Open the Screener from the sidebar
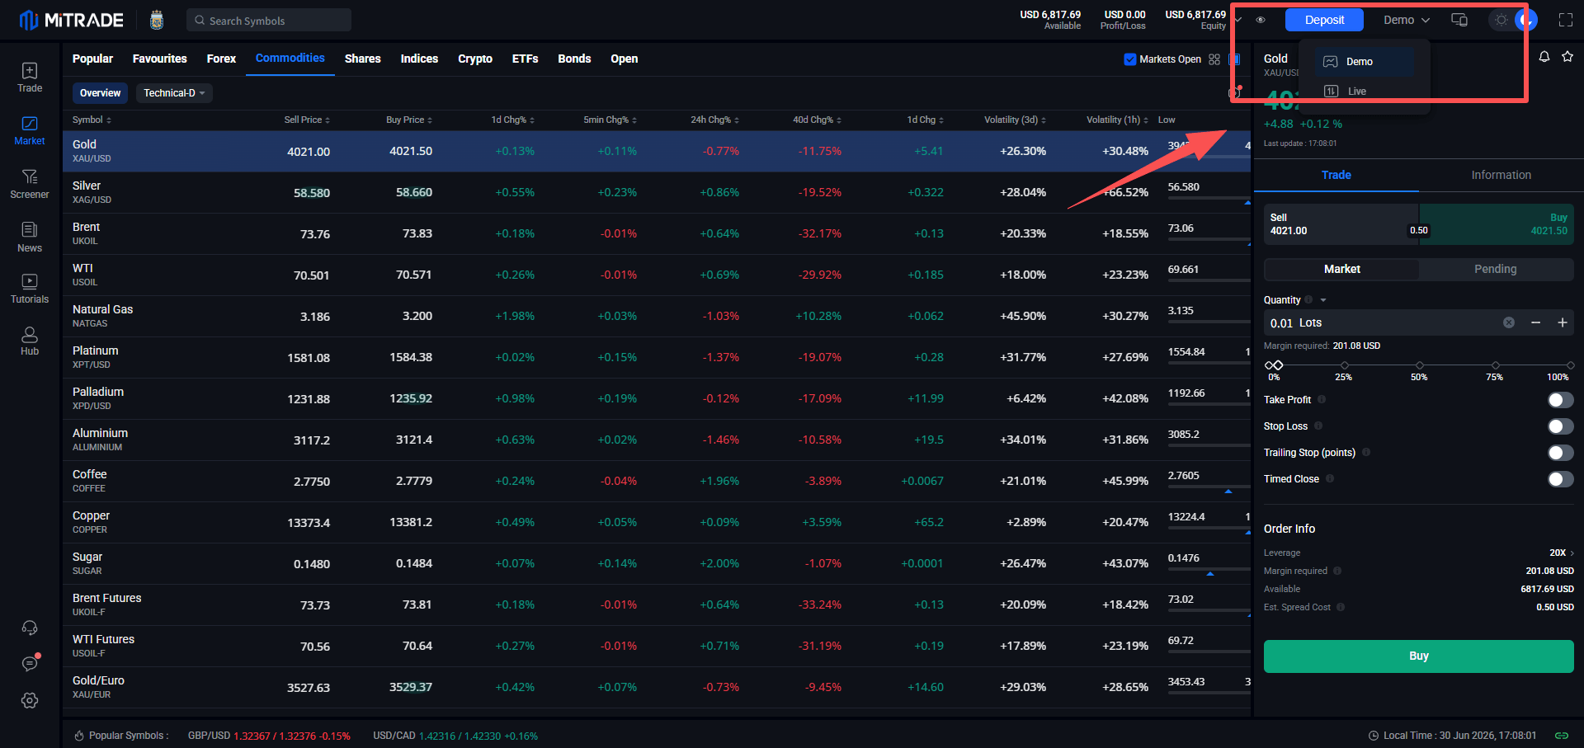Viewport: 1584px width, 748px height. (x=30, y=184)
